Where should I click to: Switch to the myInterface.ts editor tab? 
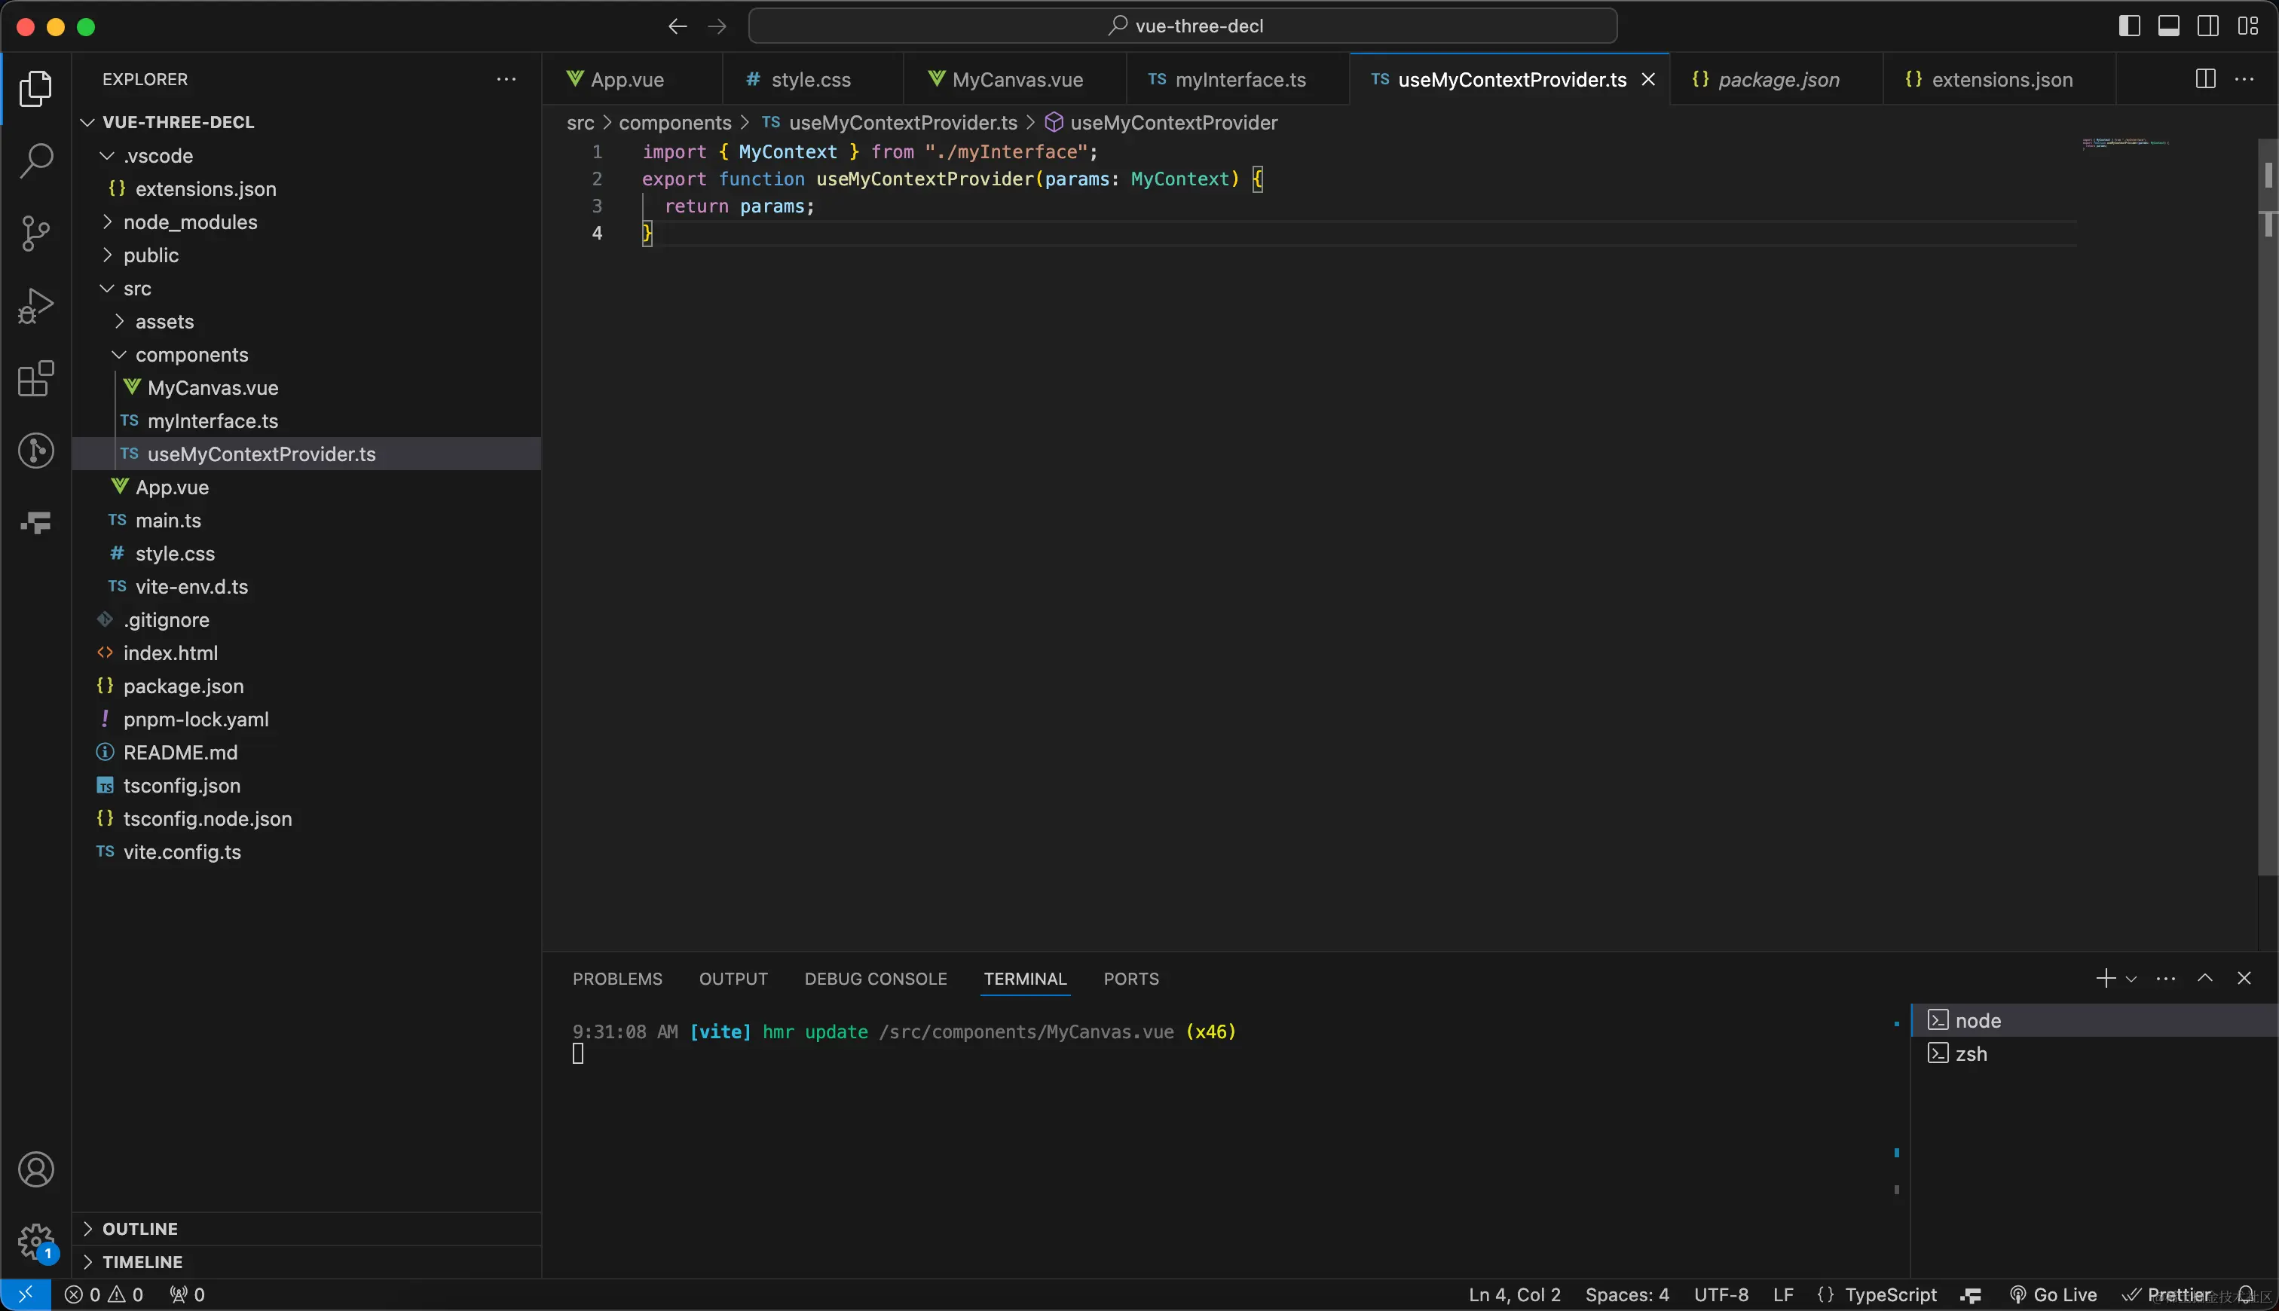[1239, 79]
